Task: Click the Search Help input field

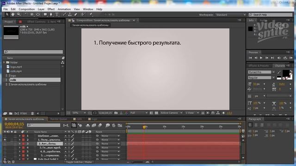Action: [271, 15]
